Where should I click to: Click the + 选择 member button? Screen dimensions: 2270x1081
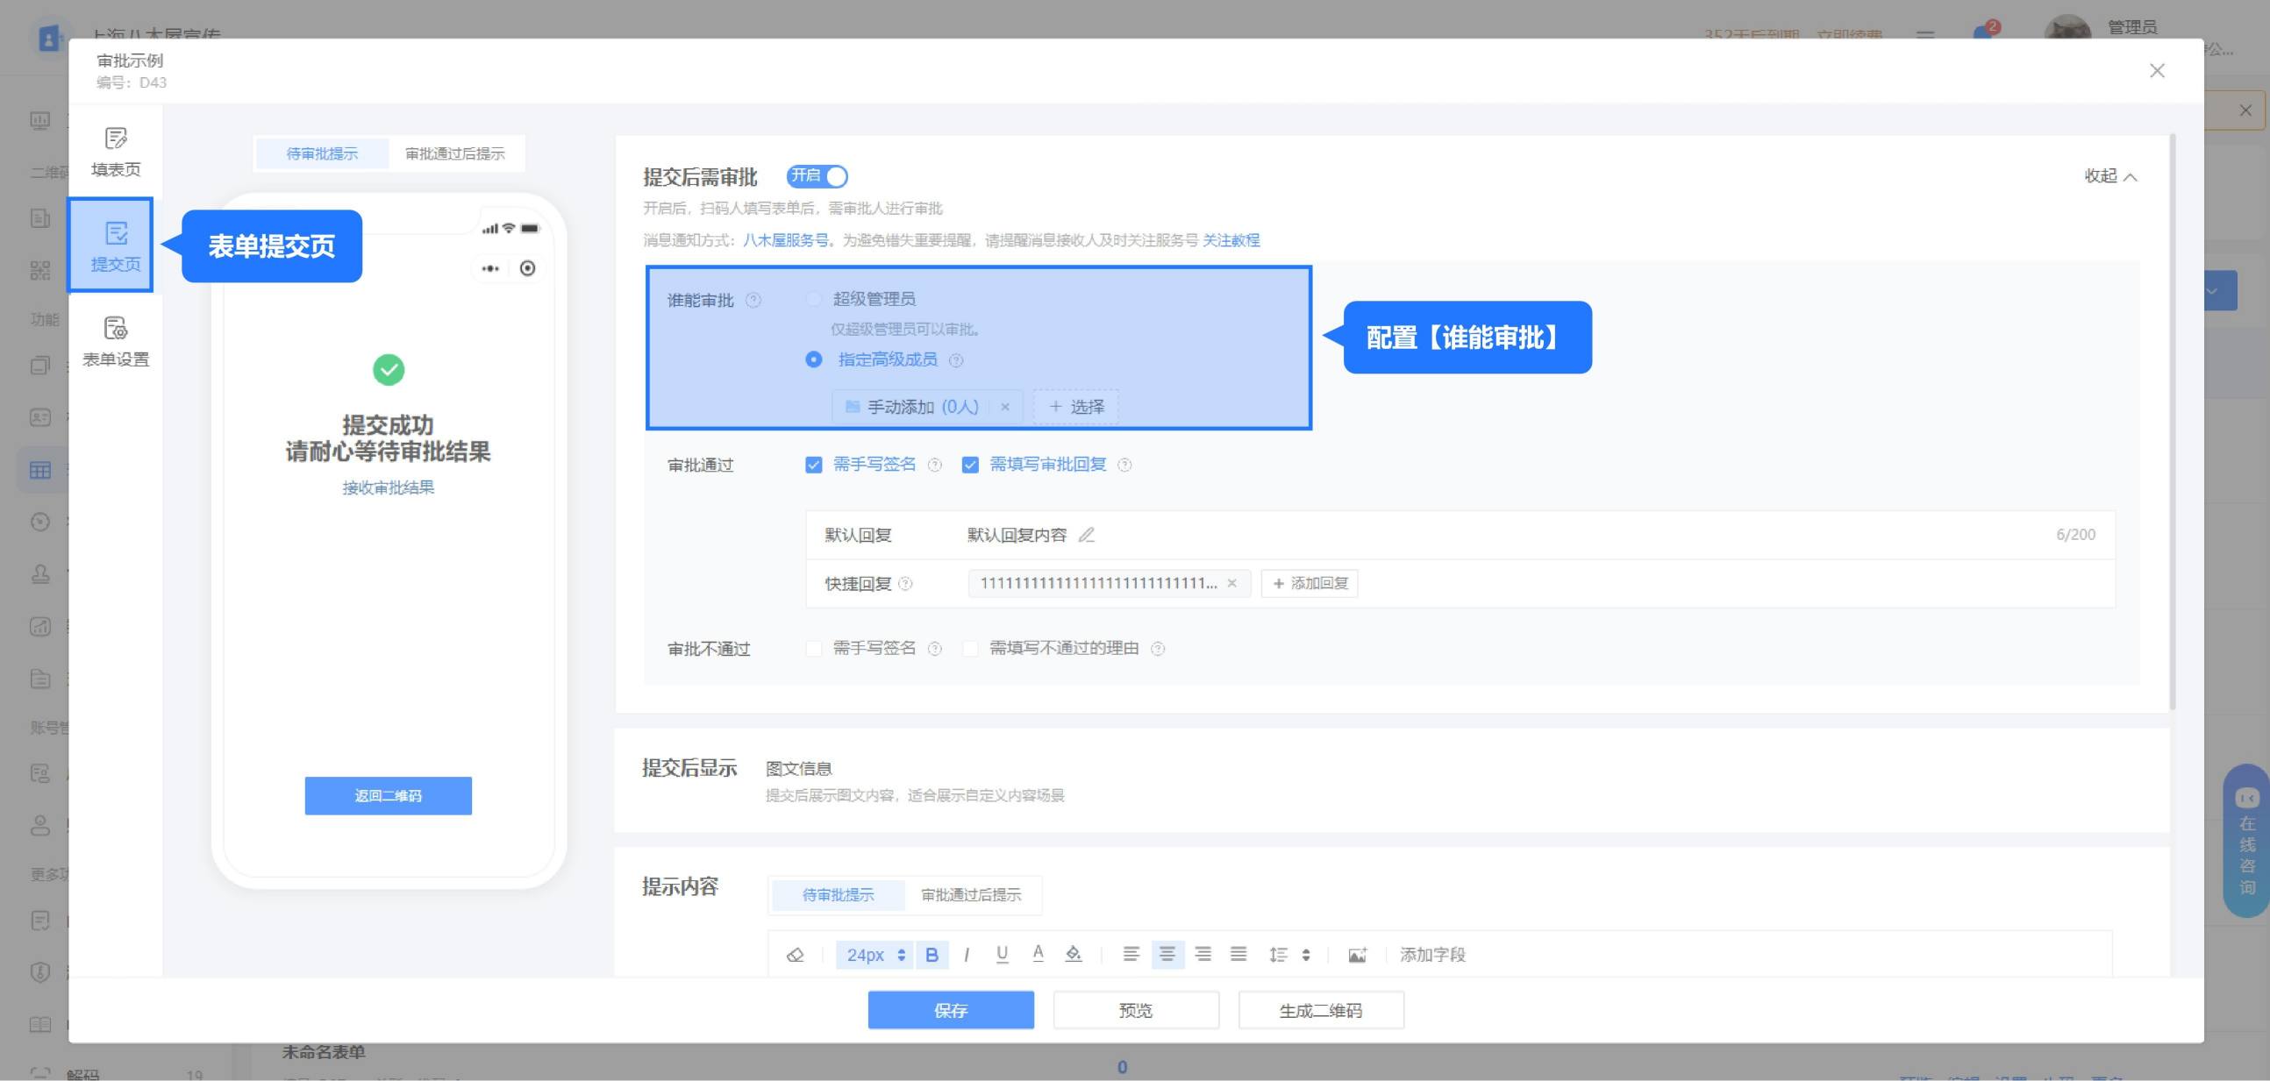[1076, 407]
